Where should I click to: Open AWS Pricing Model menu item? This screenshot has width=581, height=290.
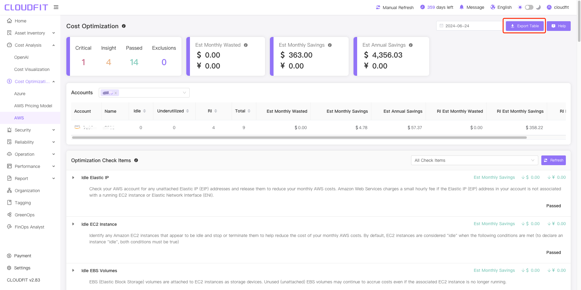(x=33, y=106)
